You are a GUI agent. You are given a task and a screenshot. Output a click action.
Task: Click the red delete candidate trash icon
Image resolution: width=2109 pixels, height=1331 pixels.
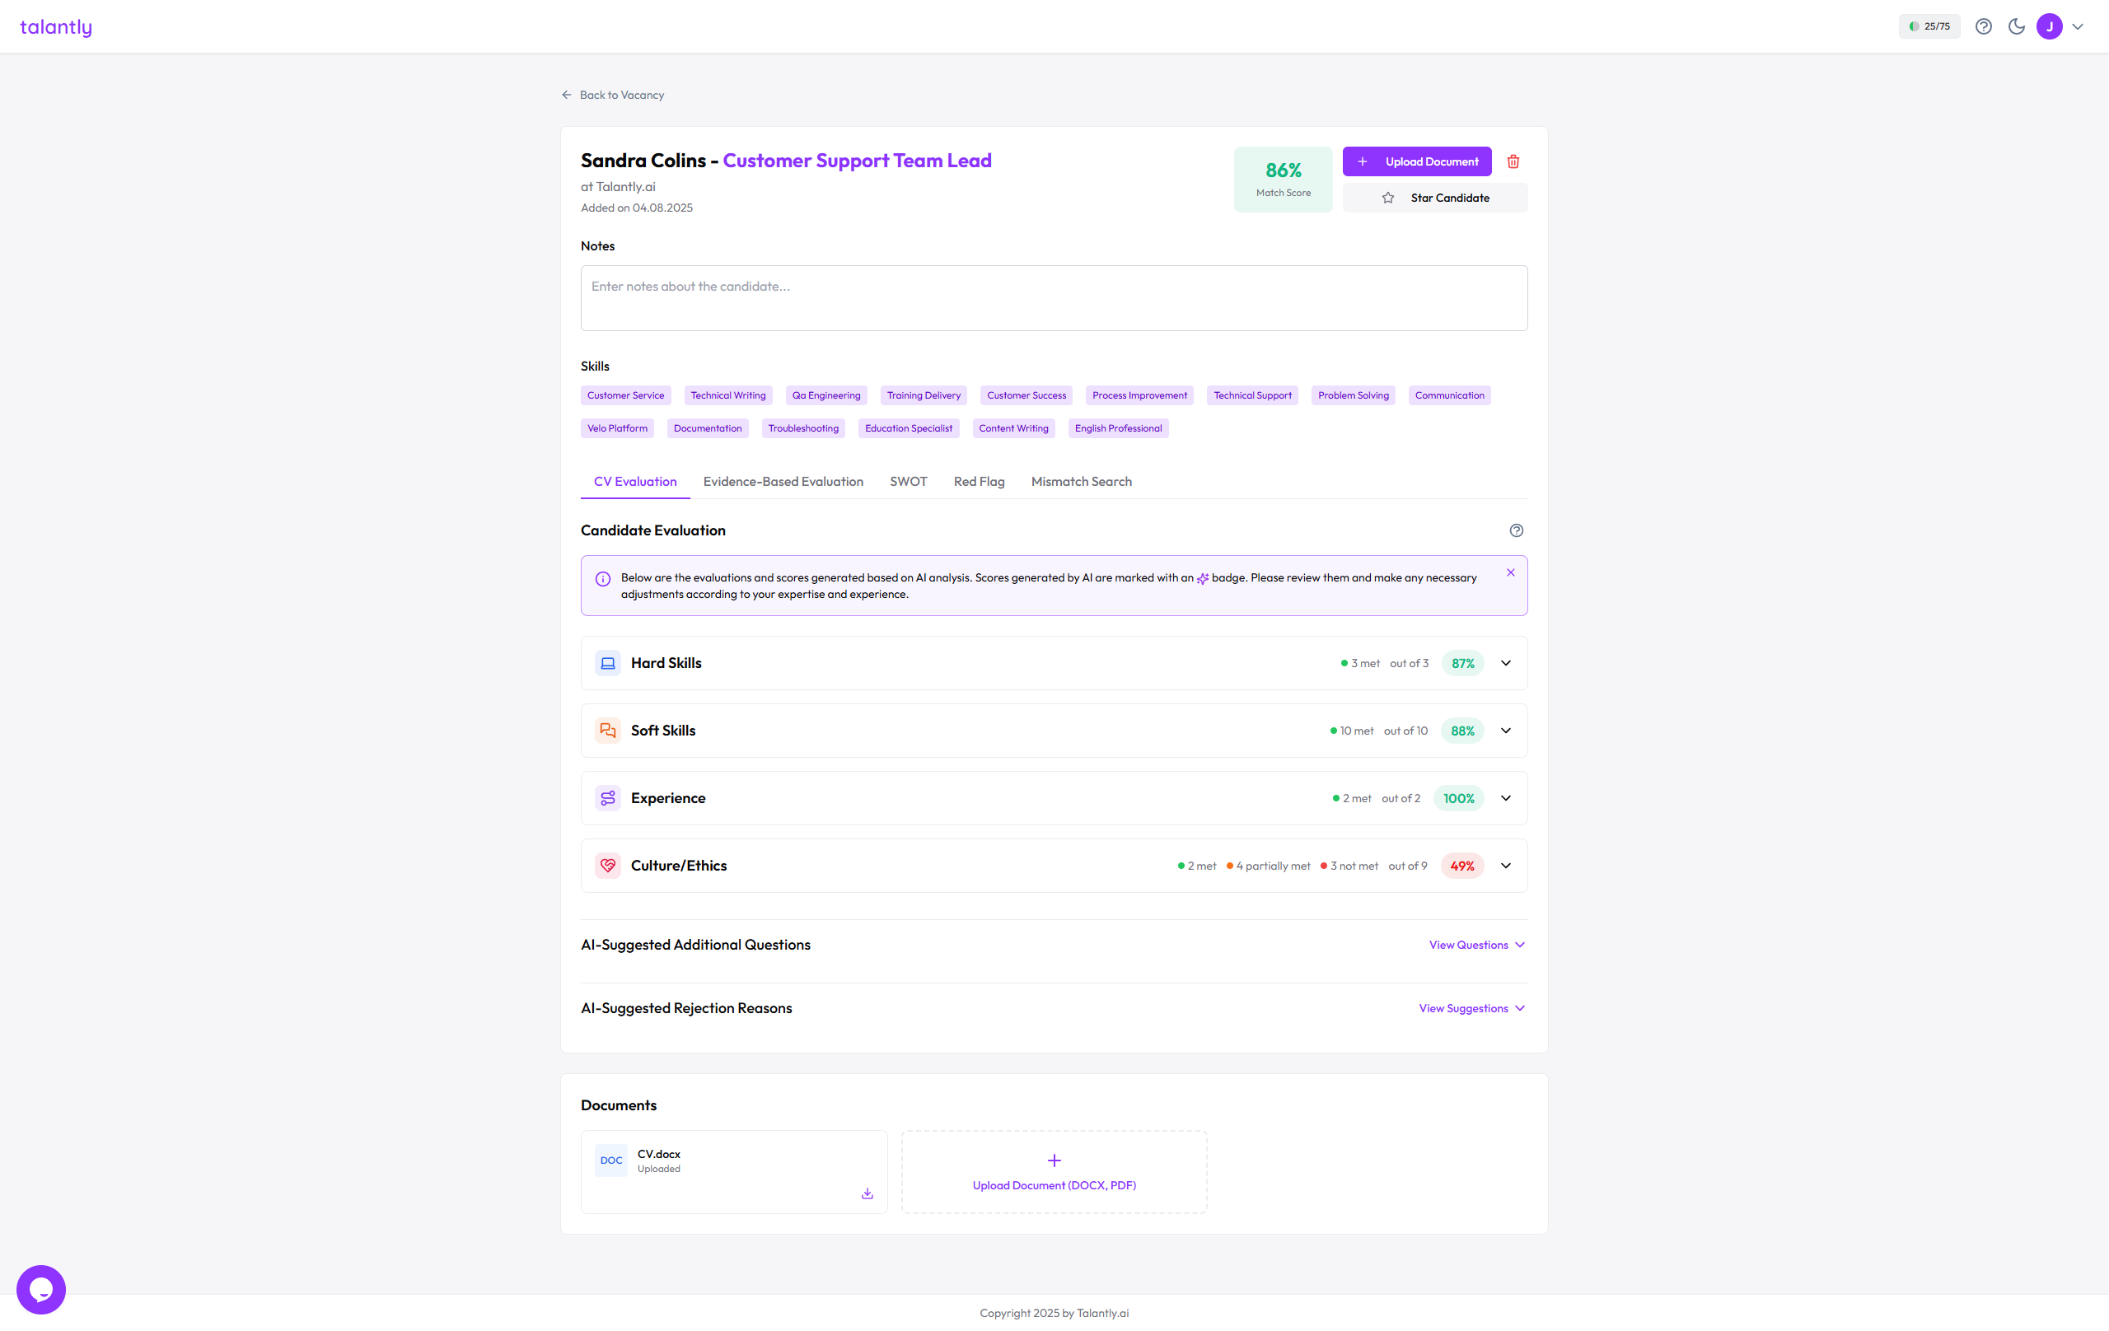1513,161
